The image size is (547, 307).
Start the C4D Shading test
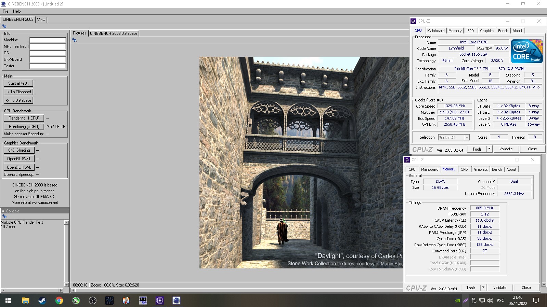point(19,150)
